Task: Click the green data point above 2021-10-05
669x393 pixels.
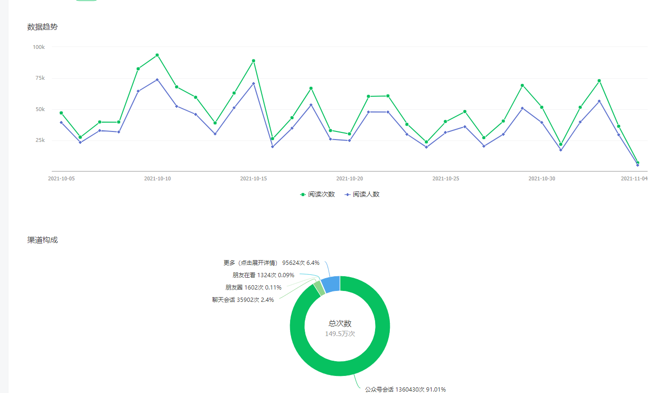Action: pyautogui.click(x=61, y=113)
